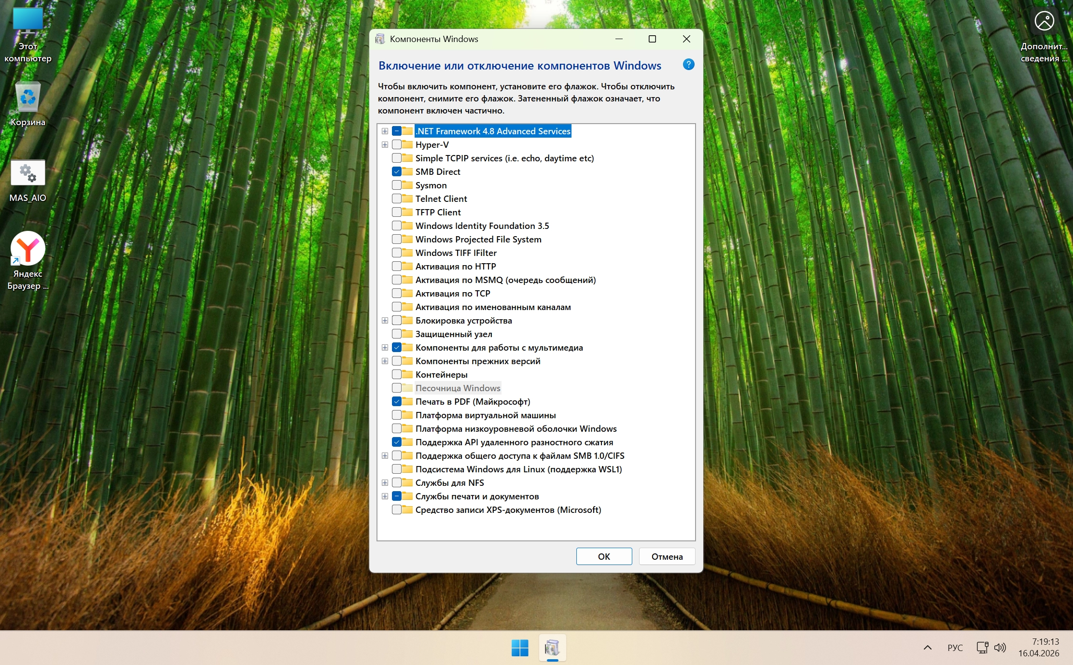1073x665 pixels.
Task: Expand the .NET Framework 4.8 Advanced Services node
Action: [385, 131]
